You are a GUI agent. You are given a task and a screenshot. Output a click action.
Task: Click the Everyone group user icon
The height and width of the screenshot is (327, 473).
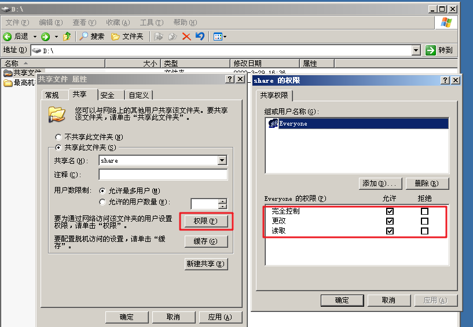point(273,123)
